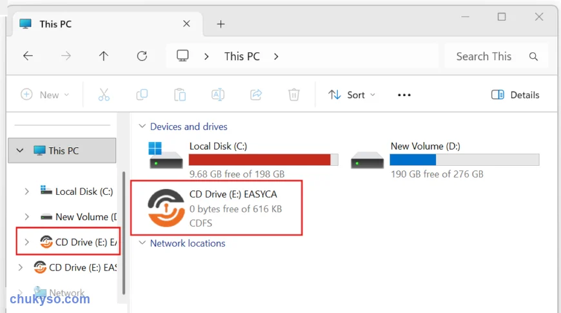This screenshot has height=313, width=561.
Task: Select outer CD Drive (E:) EAS sidebar item
Action: click(x=75, y=268)
